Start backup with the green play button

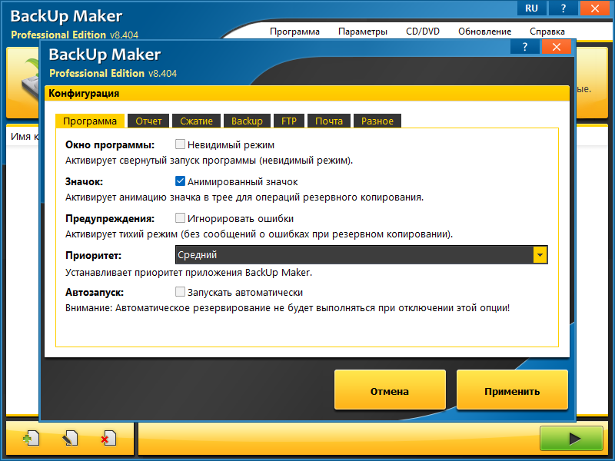tap(571, 438)
